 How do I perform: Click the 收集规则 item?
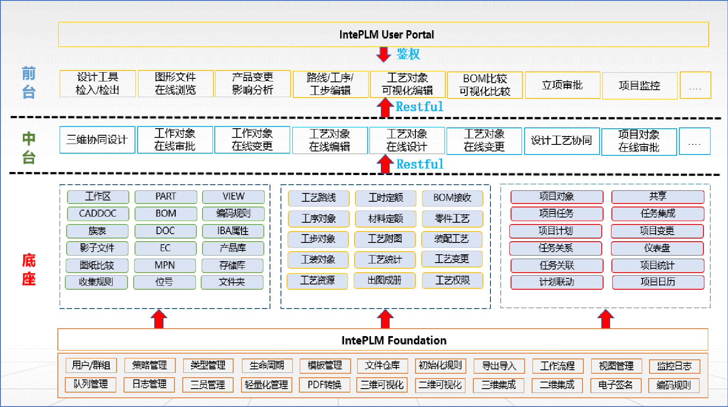pos(96,282)
